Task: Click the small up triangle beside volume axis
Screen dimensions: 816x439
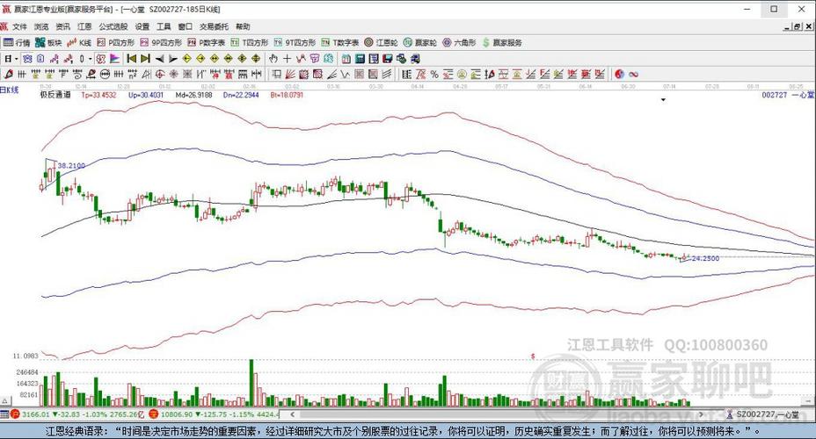Action: point(4,401)
